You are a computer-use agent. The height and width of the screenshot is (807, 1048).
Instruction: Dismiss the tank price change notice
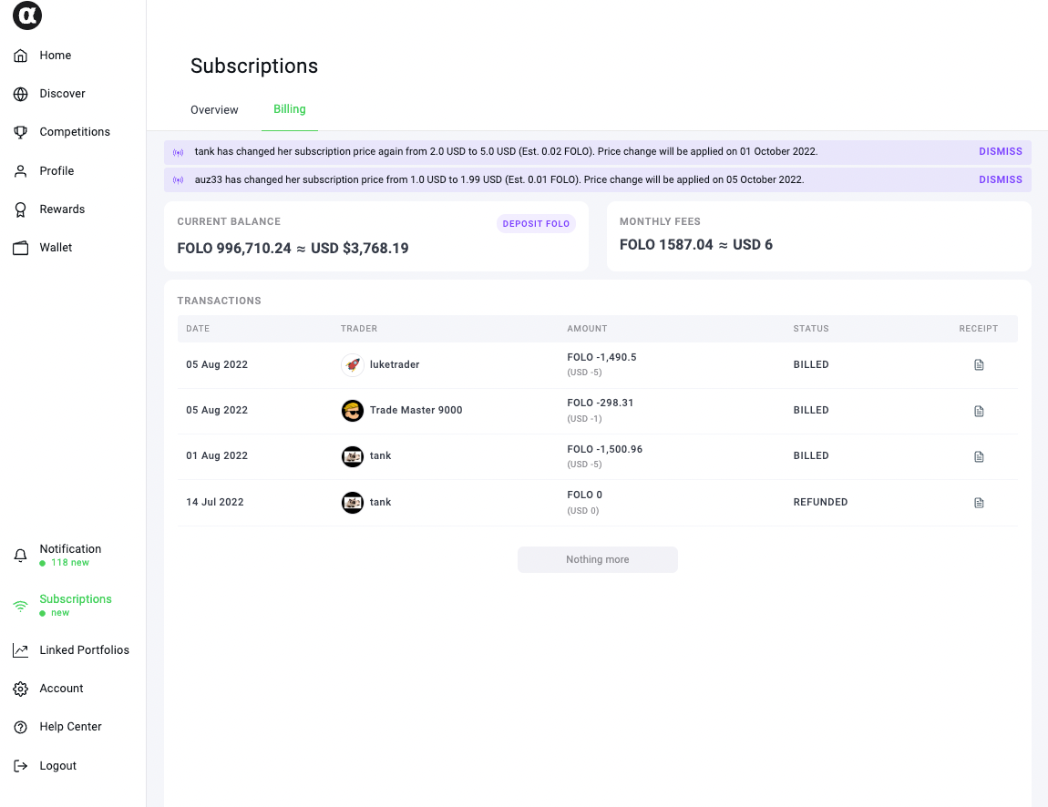pyautogui.click(x=1001, y=152)
